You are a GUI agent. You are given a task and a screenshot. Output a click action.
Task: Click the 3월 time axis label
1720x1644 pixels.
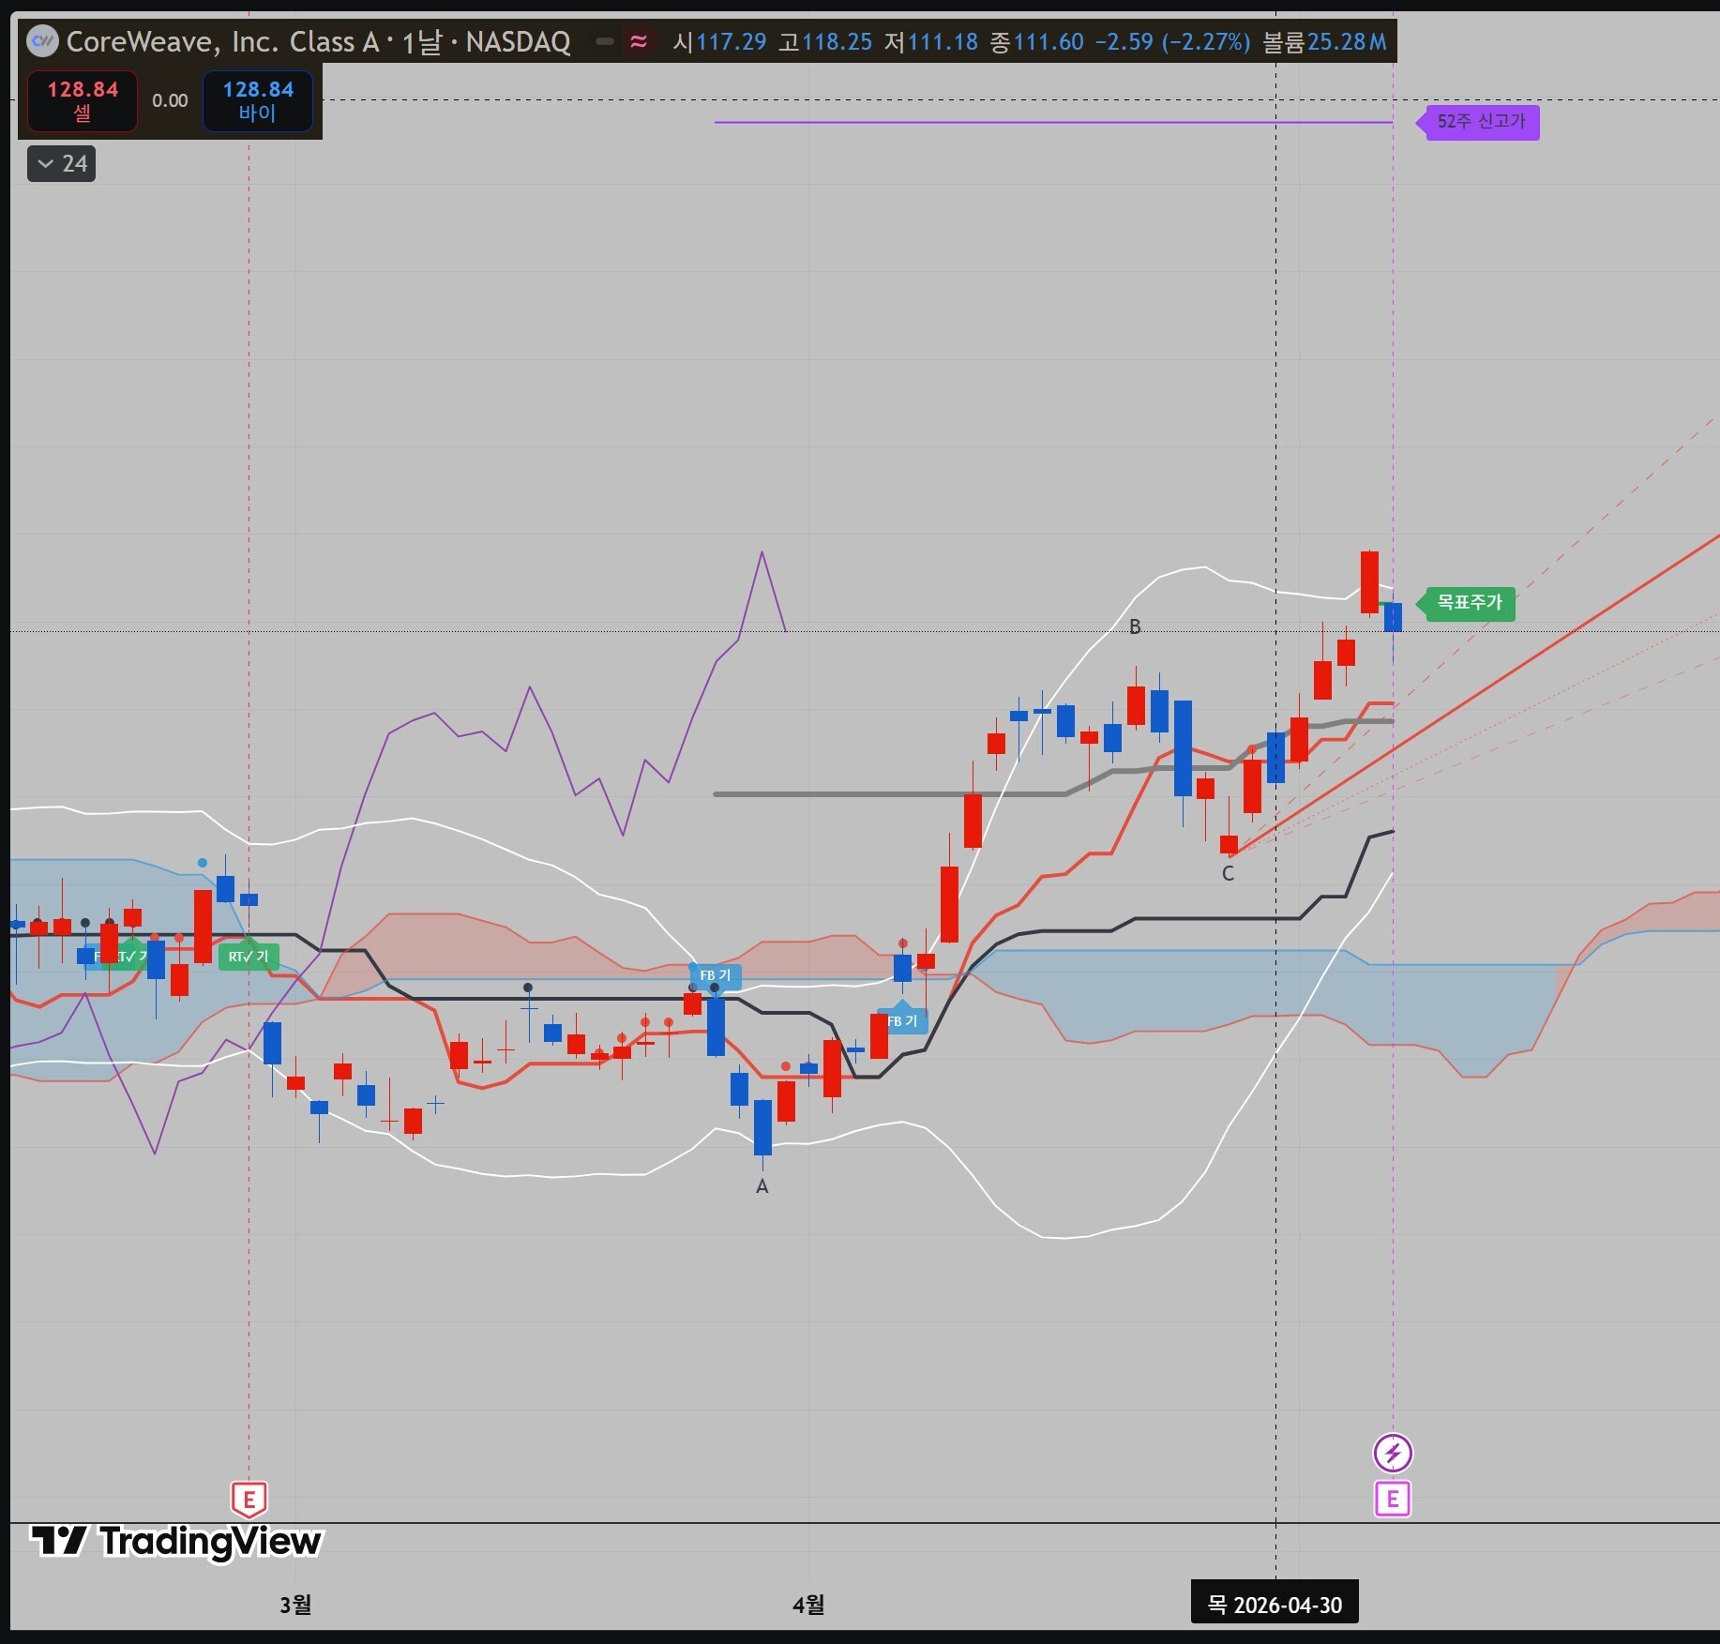295,1605
